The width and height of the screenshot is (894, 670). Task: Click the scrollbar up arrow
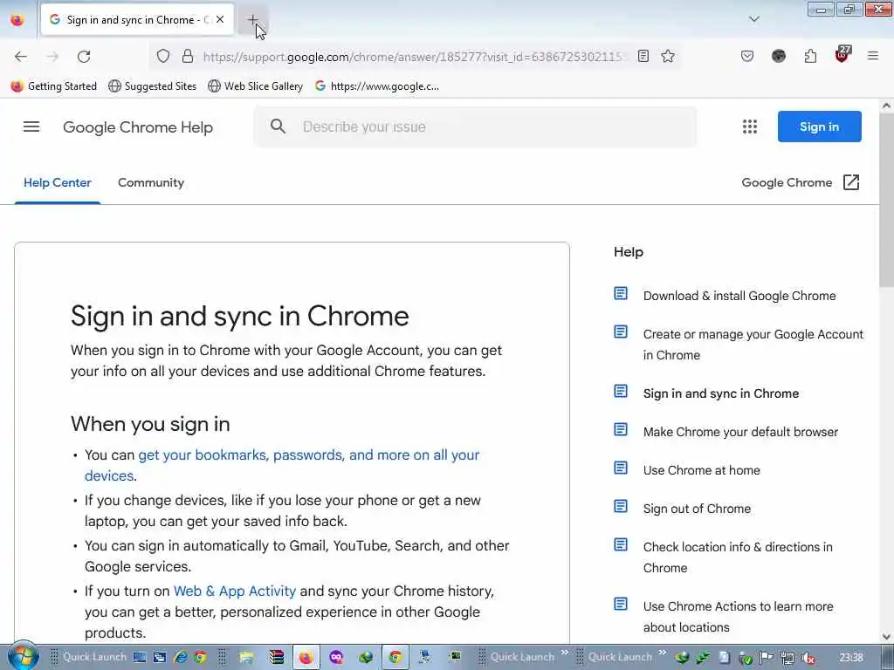point(886,106)
